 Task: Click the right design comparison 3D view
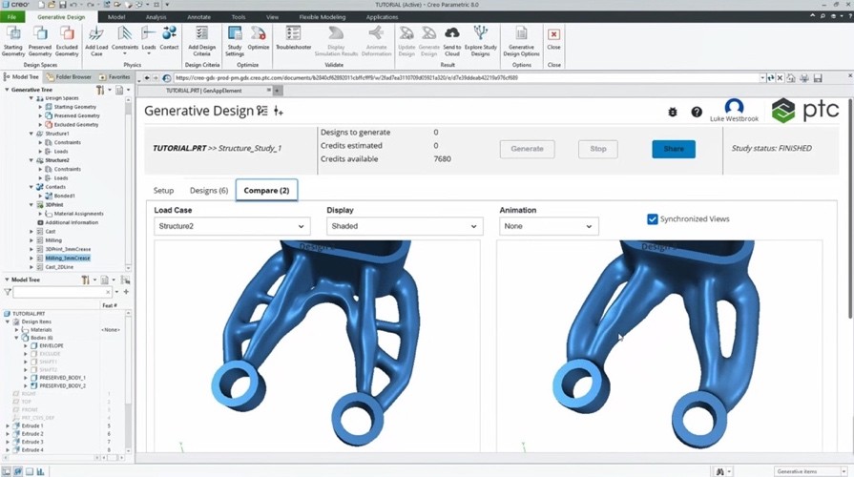click(x=659, y=345)
